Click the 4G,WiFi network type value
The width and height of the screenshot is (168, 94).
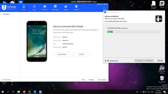pyautogui.click(x=65, y=47)
